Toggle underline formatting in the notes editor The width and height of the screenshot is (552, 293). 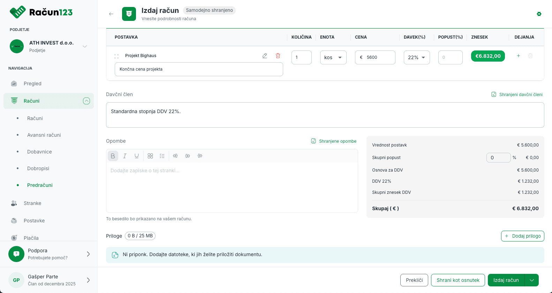pos(137,156)
